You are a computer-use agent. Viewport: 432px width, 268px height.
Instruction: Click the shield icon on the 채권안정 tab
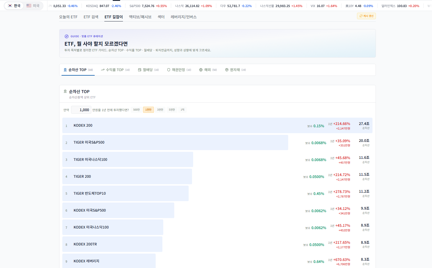pyautogui.click(x=169, y=70)
